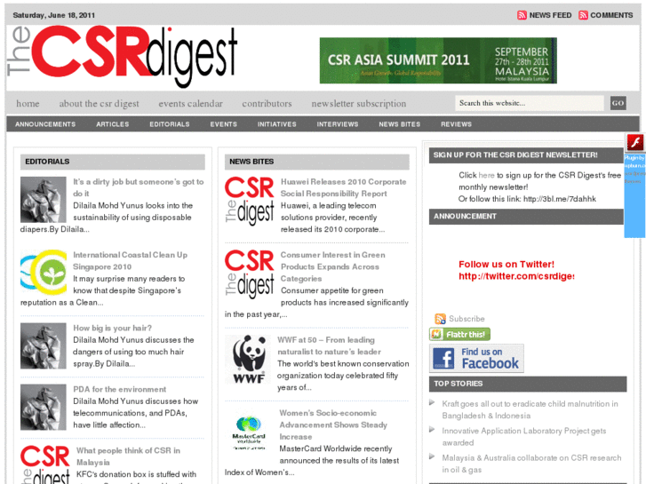Click the Search this website field

point(530,103)
